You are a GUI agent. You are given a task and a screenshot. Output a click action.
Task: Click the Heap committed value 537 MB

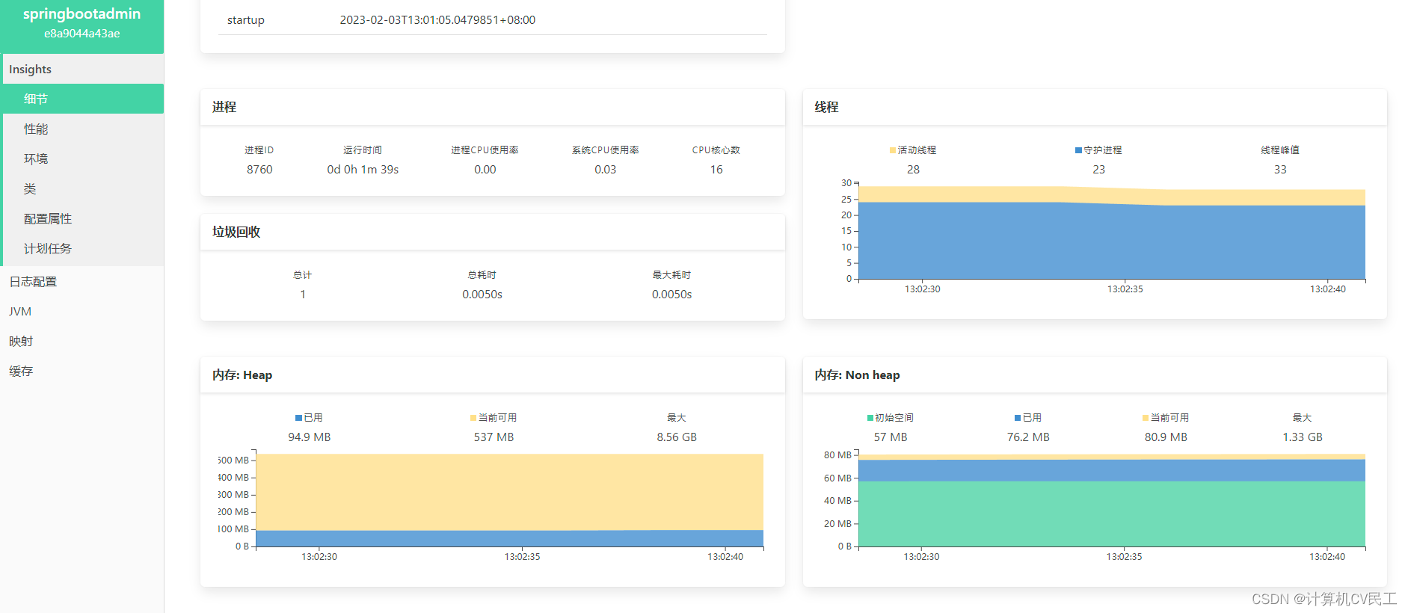click(494, 437)
